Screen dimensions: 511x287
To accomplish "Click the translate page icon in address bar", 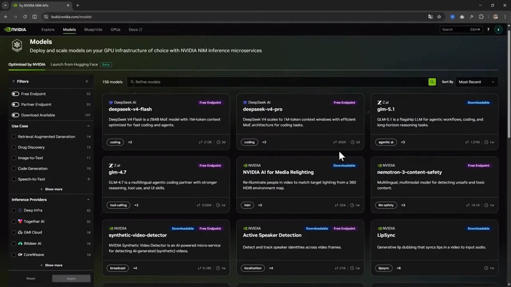I will pos(430,17).
